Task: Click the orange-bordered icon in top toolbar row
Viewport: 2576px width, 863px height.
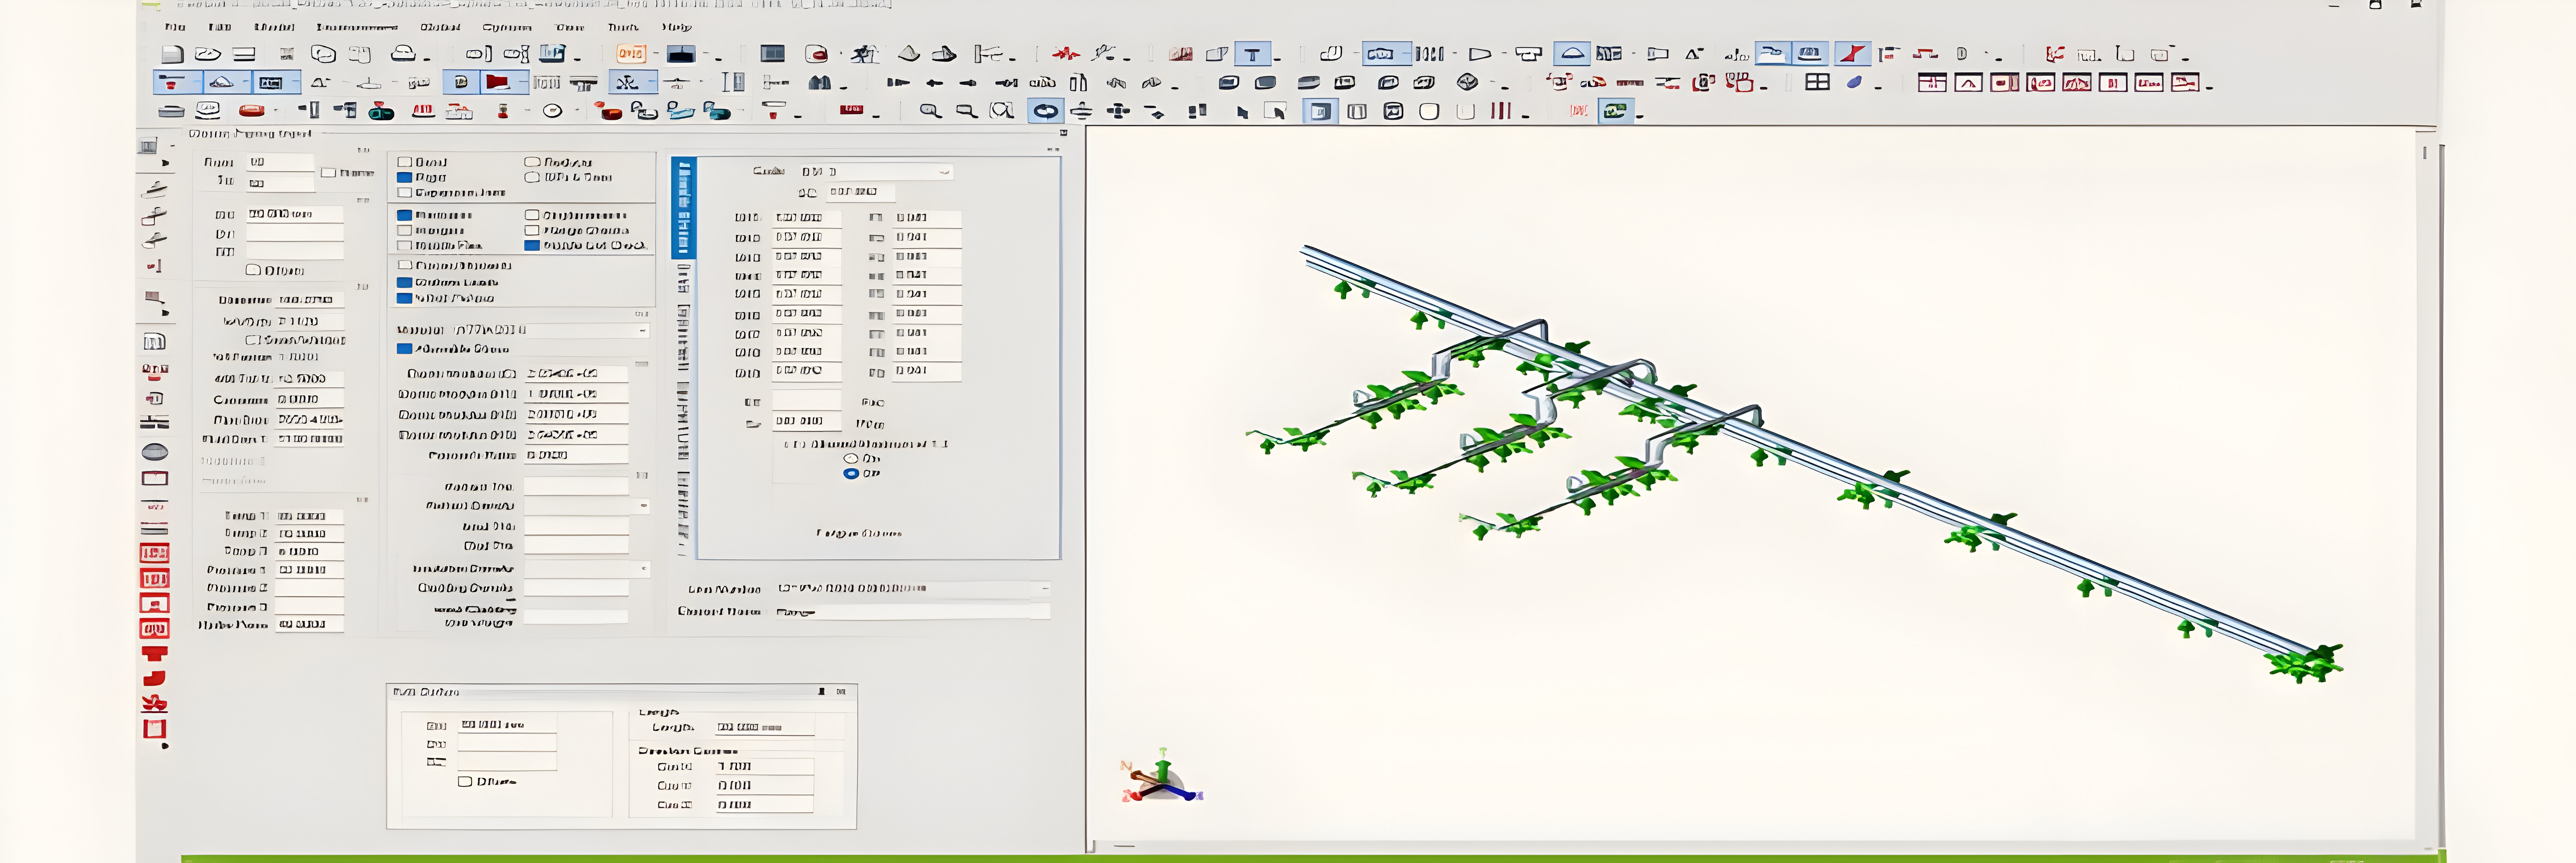Action: point(631,54)
